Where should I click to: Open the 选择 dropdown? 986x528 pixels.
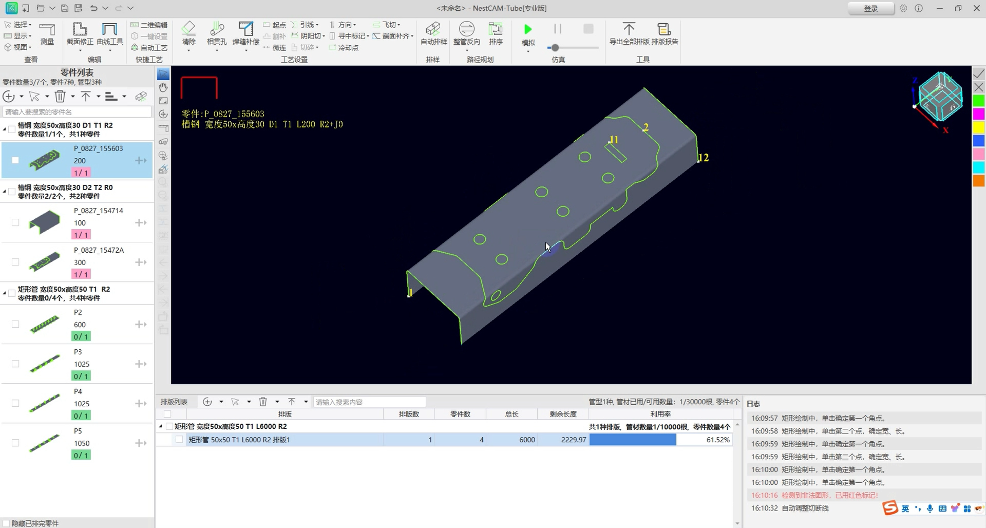(x=18, y=25)
